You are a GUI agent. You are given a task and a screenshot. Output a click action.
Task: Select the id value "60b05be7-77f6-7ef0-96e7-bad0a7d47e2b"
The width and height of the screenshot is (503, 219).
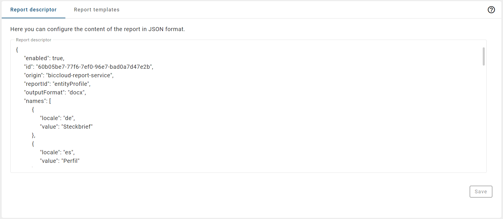[x=95, y=67]
